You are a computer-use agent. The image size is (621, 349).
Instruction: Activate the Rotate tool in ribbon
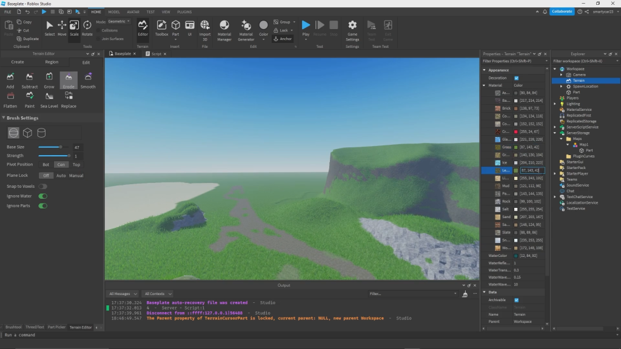[87, 28]
